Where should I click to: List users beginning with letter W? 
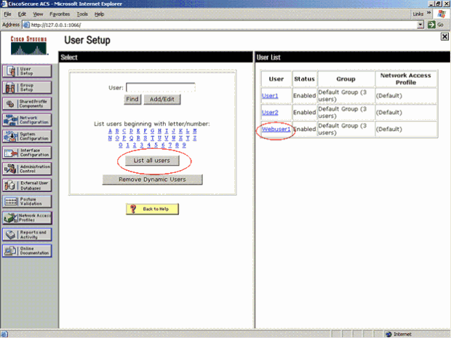[173, 138]
